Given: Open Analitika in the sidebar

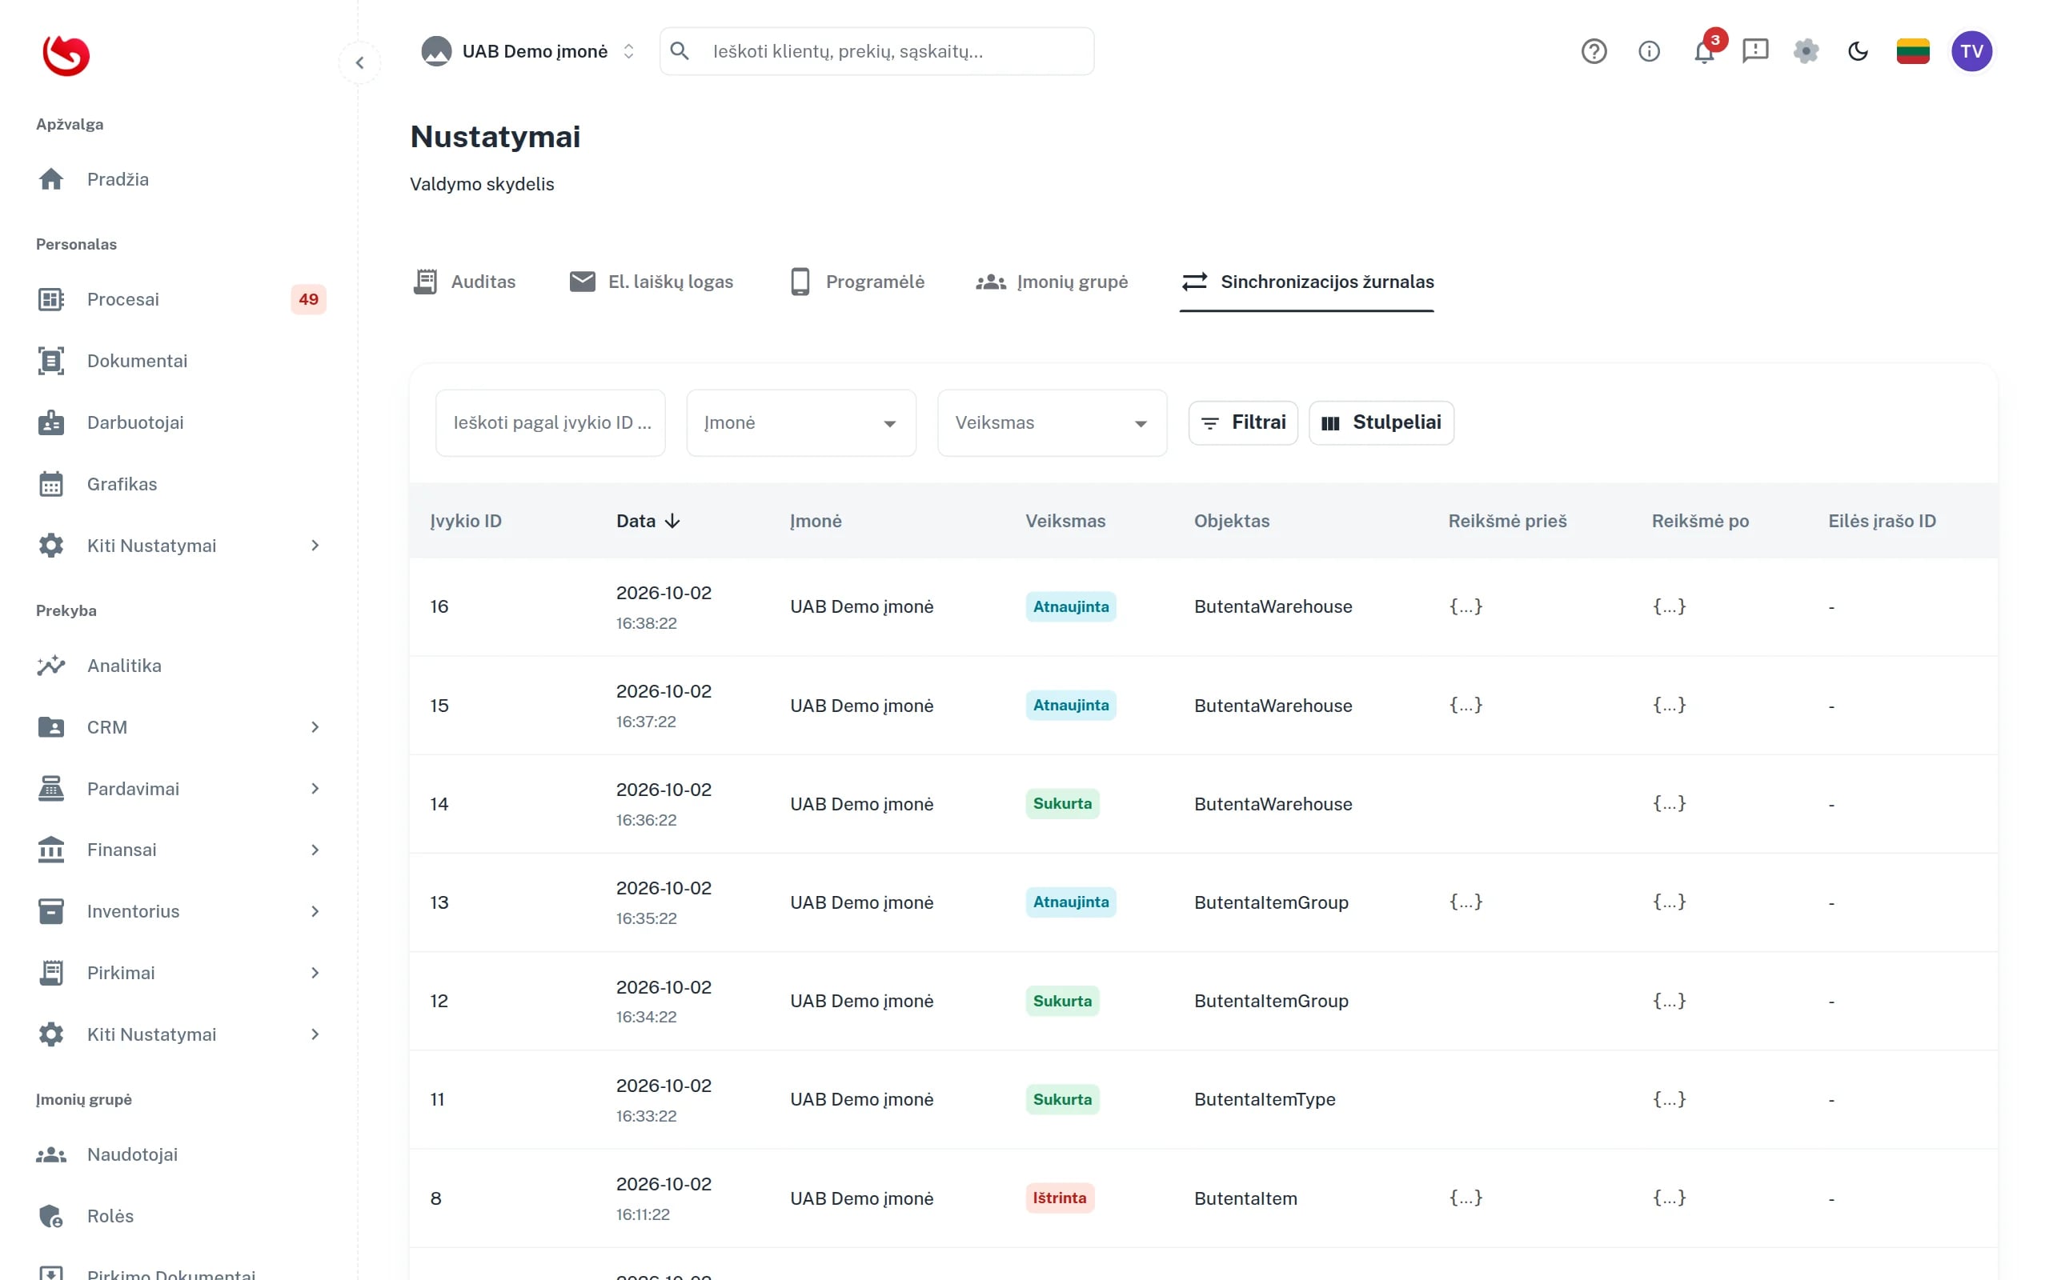Looking at the screenshot, I should pyautogui.click(x=180, y=666).
